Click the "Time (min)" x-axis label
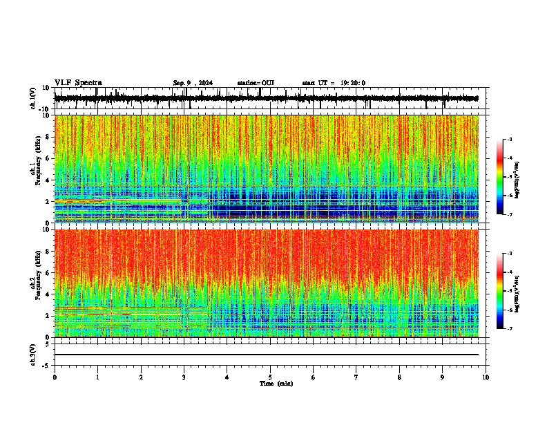 click(x=276, y=384)
